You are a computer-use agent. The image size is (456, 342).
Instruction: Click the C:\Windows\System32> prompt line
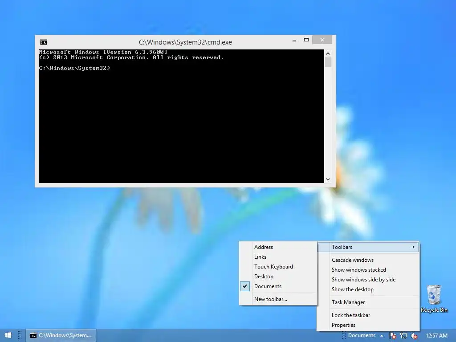click(75, 68)
